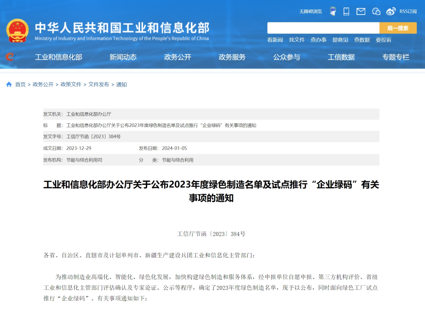425x309 pixels.
Task: Click 分类 value 节能与综合利用
Action: click(178, 160)
